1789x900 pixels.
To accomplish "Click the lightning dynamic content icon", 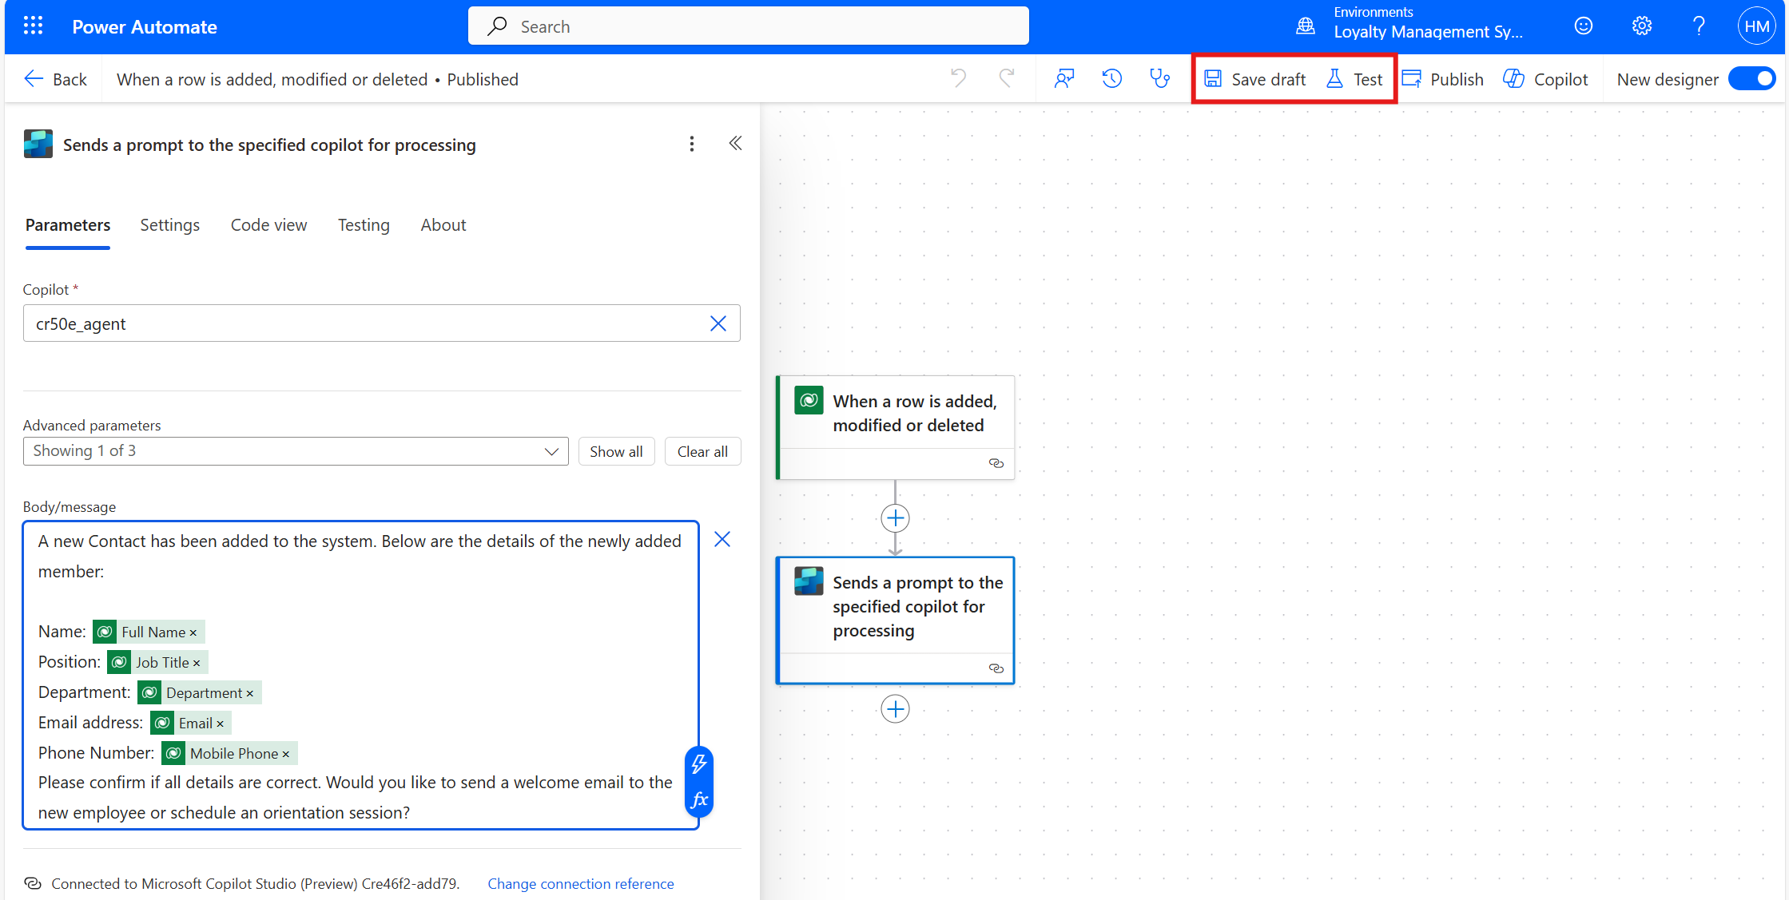I will coord(699,764).
